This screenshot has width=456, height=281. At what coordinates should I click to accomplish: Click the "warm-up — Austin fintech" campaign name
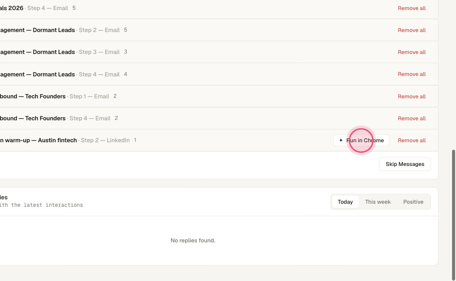[x=41, y=140]
